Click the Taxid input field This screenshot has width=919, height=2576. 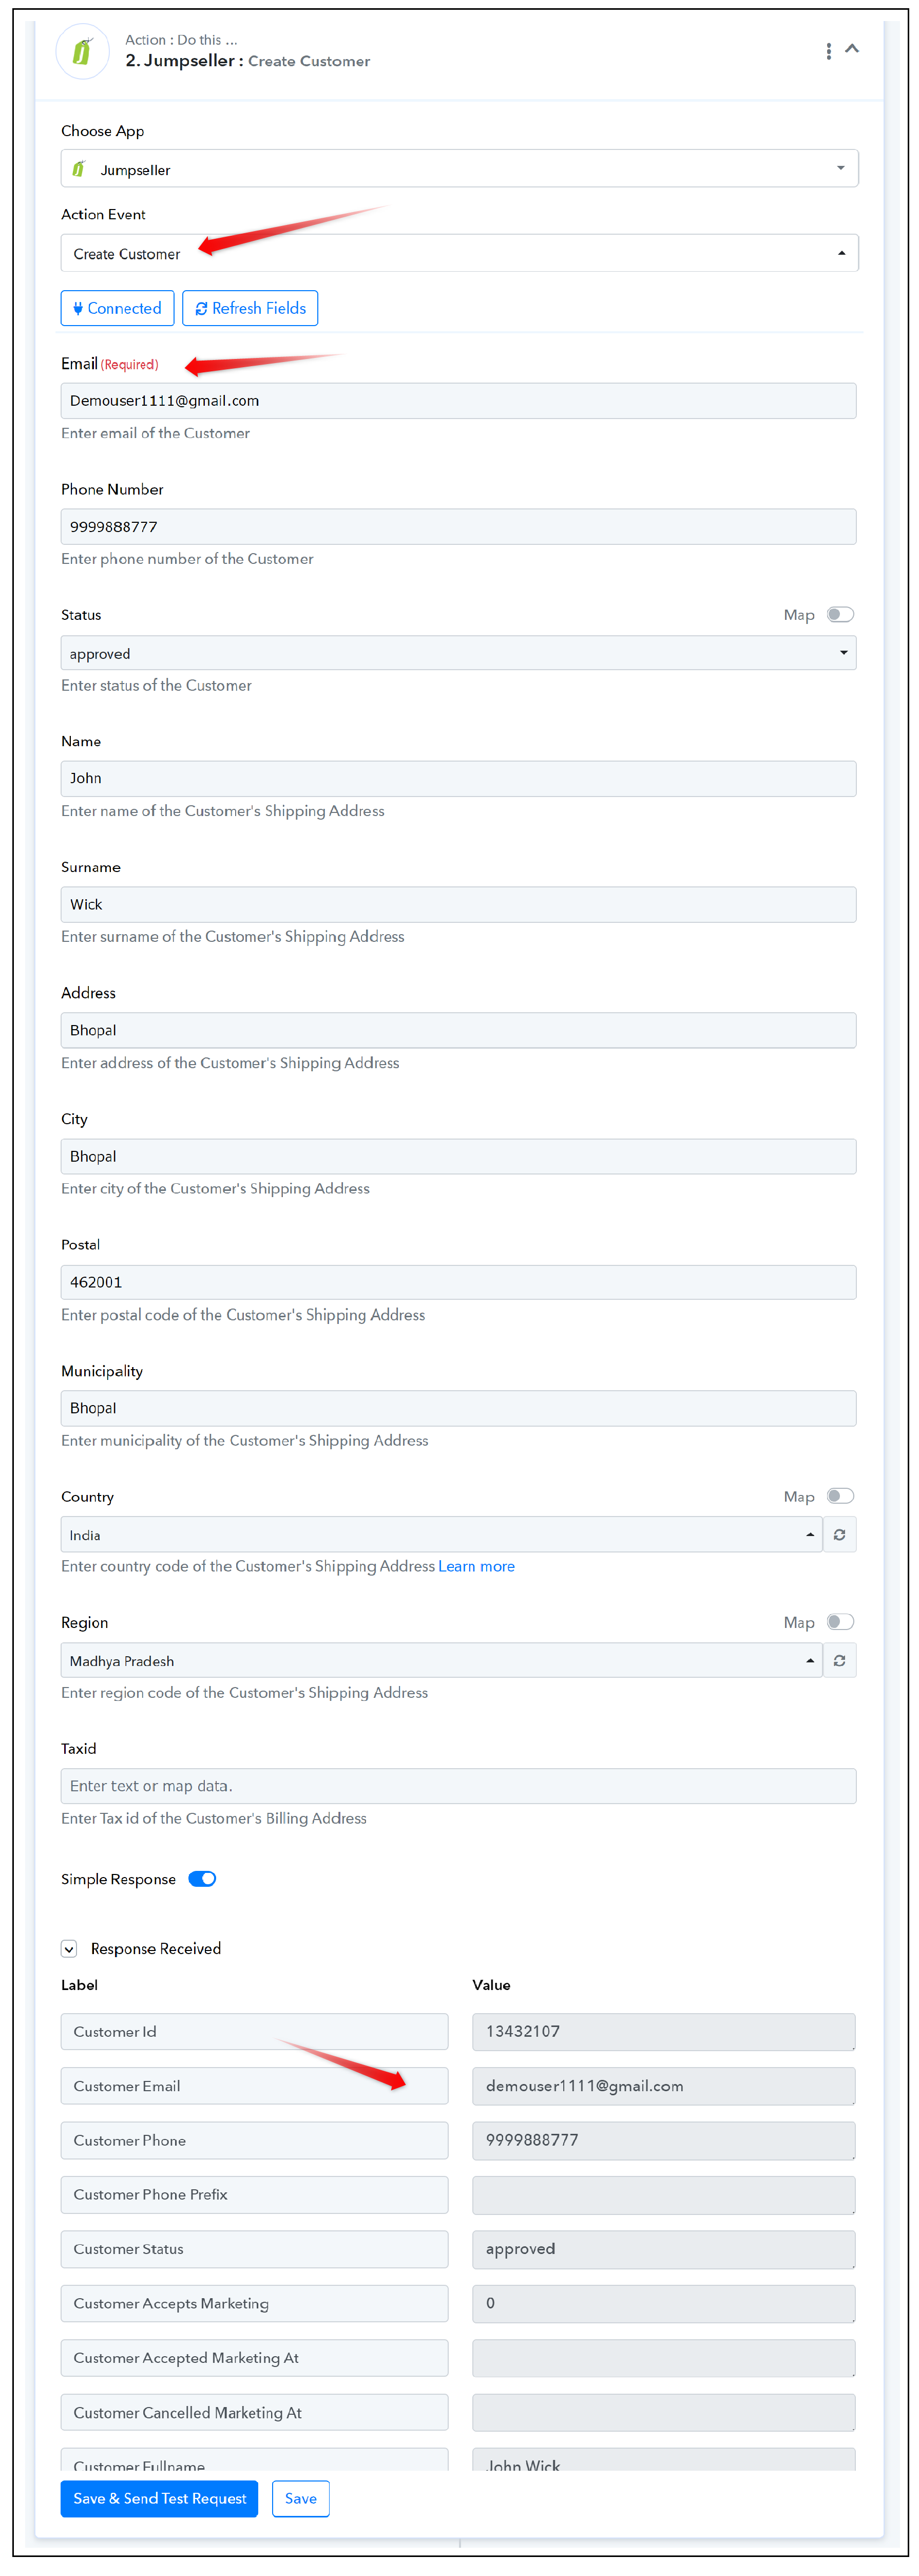[458, 1787]
